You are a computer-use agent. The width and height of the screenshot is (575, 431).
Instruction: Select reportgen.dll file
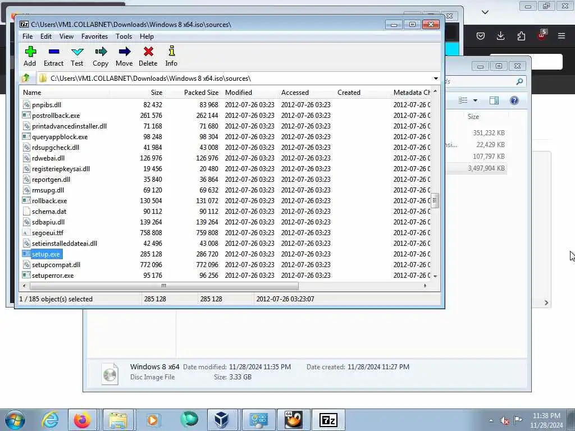click(x=51, y=179)
